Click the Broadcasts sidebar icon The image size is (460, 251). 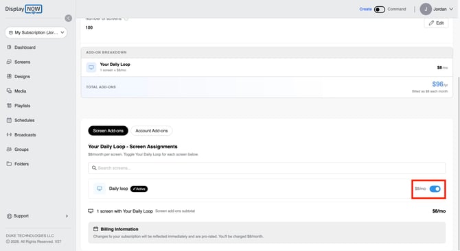9,134
